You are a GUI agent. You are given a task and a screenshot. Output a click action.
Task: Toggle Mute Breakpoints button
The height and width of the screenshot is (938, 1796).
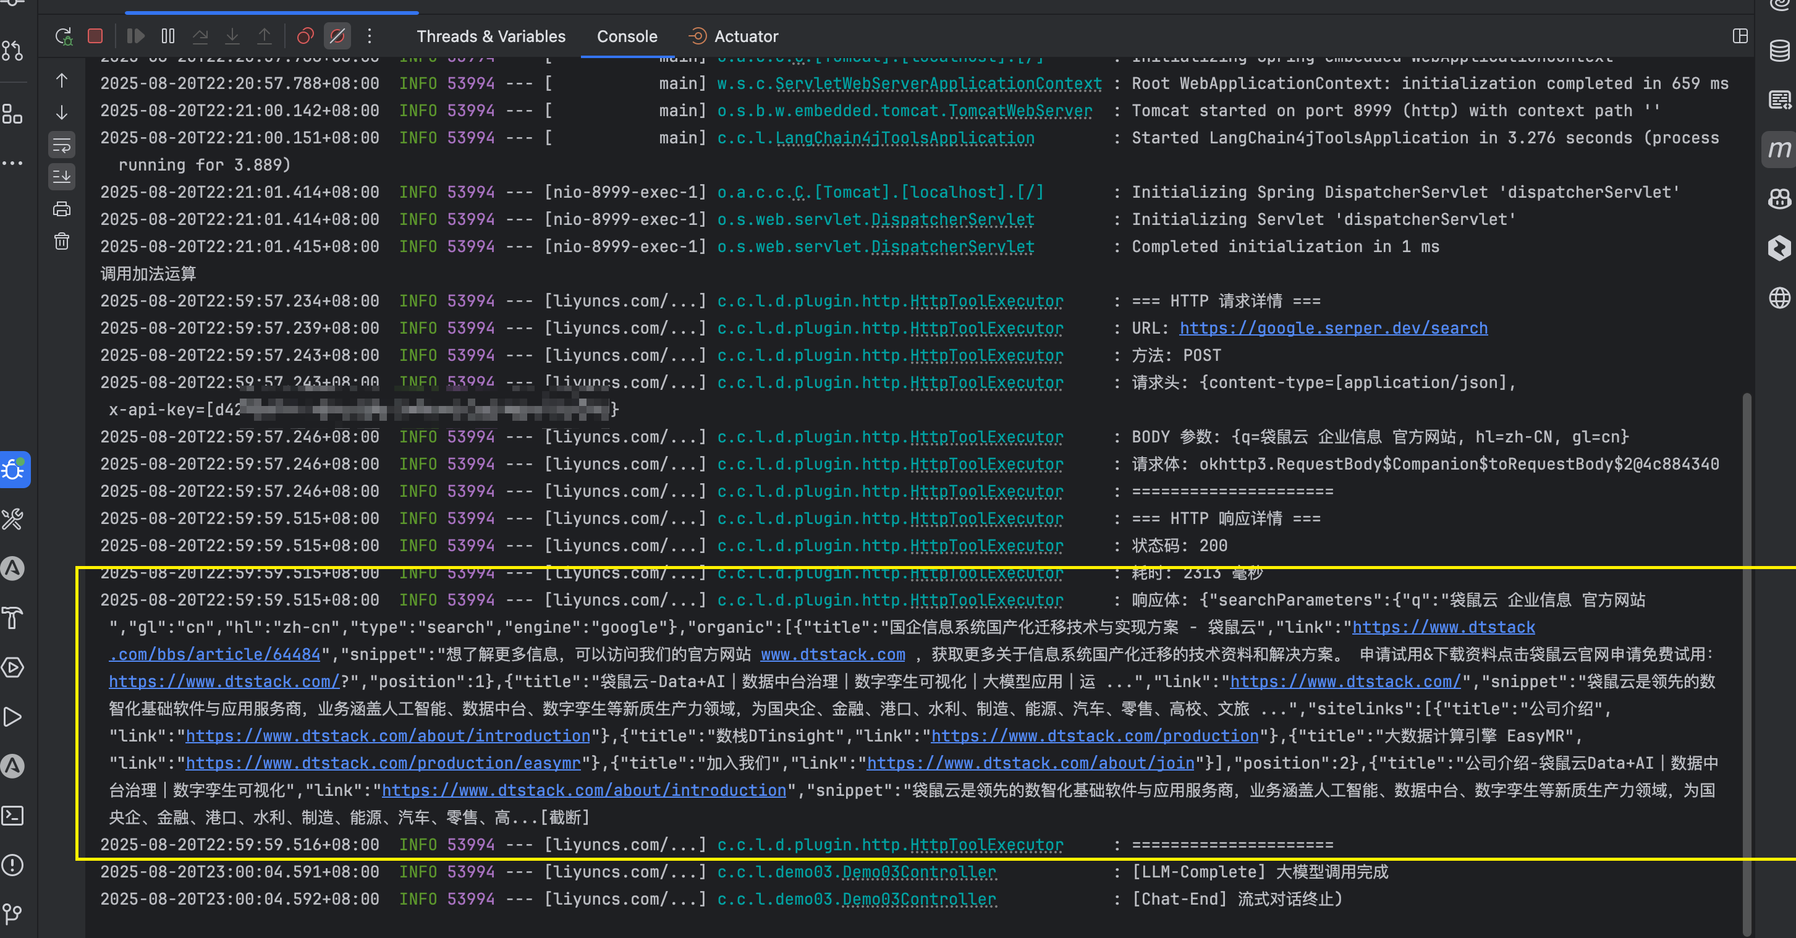pyautogui.click(x=337, y=36)
